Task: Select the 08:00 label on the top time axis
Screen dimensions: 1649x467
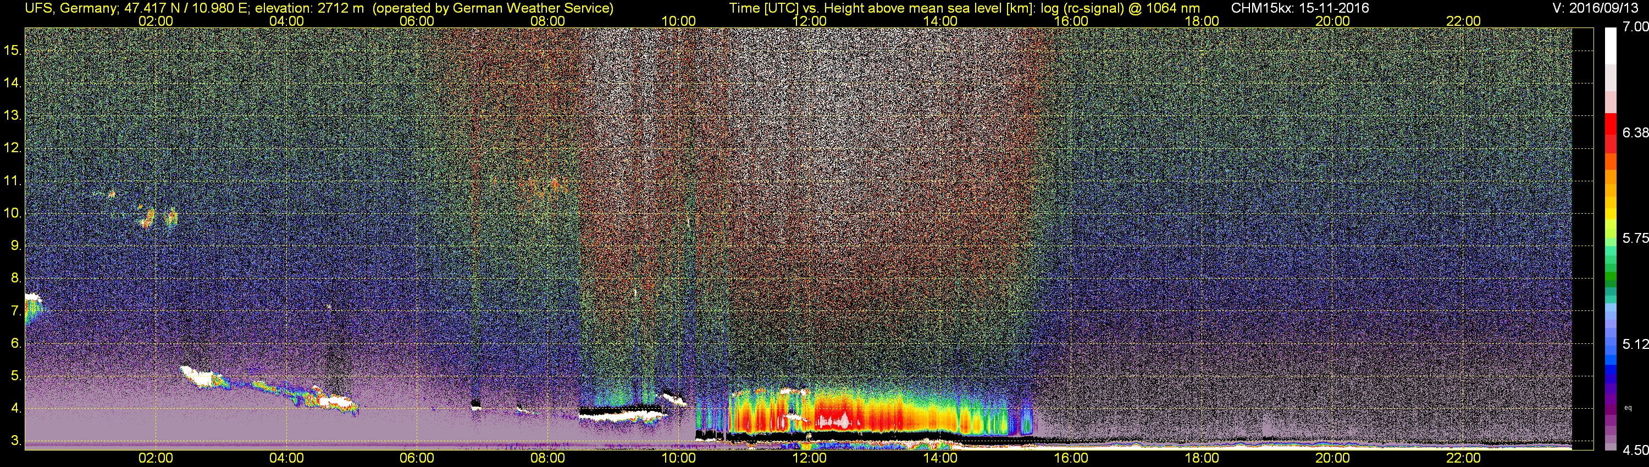Action: (x=548, y=21)
